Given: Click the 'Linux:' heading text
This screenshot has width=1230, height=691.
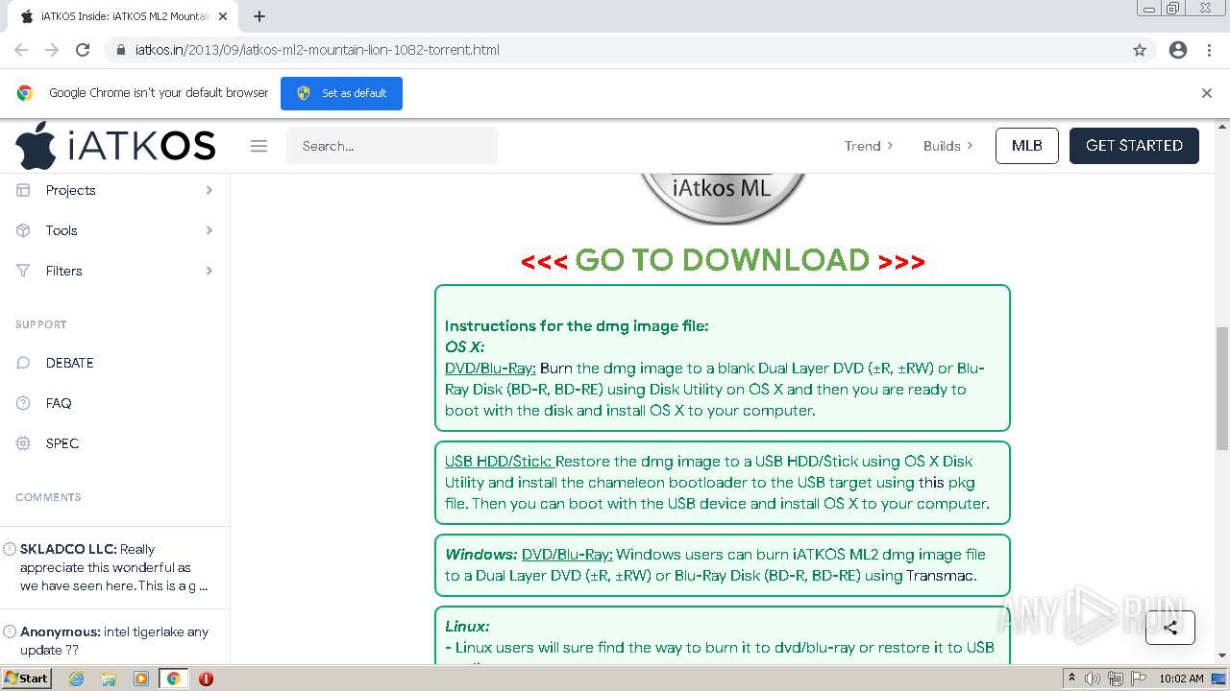Looking at the screenshot, I should (467, 627).
